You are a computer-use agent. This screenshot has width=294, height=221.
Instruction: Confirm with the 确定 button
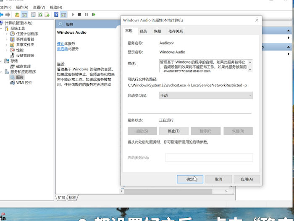pos(190,179)
